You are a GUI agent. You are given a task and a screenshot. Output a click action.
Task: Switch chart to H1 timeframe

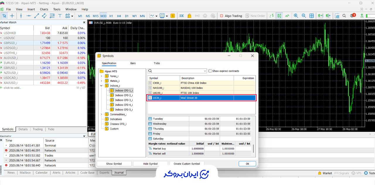111,16
